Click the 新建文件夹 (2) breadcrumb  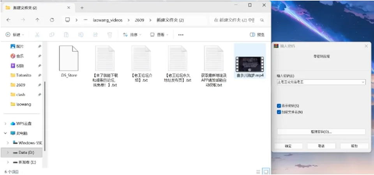click(x=170, y=20)
